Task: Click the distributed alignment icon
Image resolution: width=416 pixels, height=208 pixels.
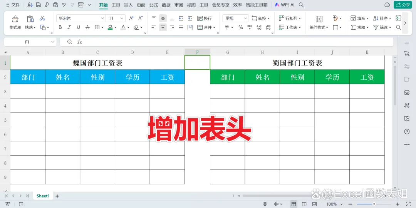Action: 190,27
